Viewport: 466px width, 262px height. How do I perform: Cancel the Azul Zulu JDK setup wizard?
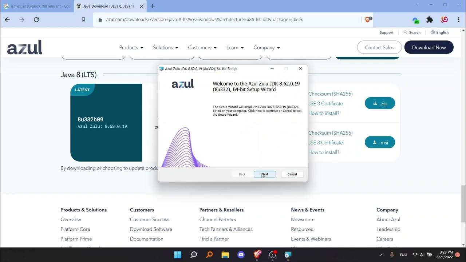[292, 174]
